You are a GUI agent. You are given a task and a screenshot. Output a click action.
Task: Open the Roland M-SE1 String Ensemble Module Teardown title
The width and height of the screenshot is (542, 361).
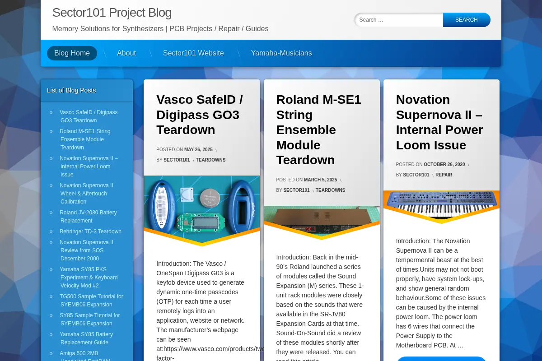click(x=319, y=130)
